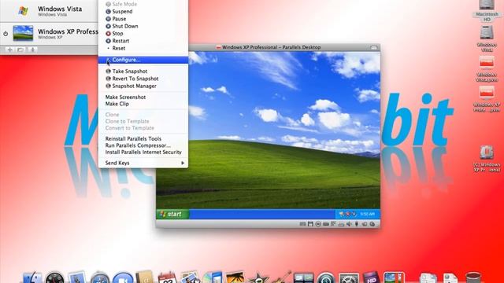
Task: Open iTunes from the dock
Action: [x=213, y=277]
